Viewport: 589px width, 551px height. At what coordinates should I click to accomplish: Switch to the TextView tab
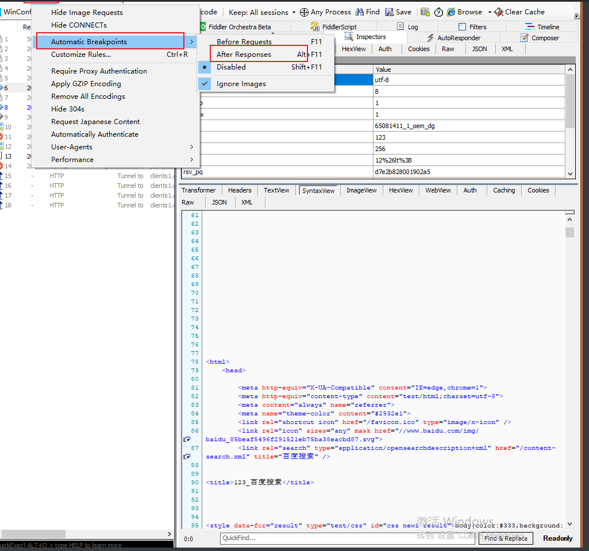(x=276, y=190)
